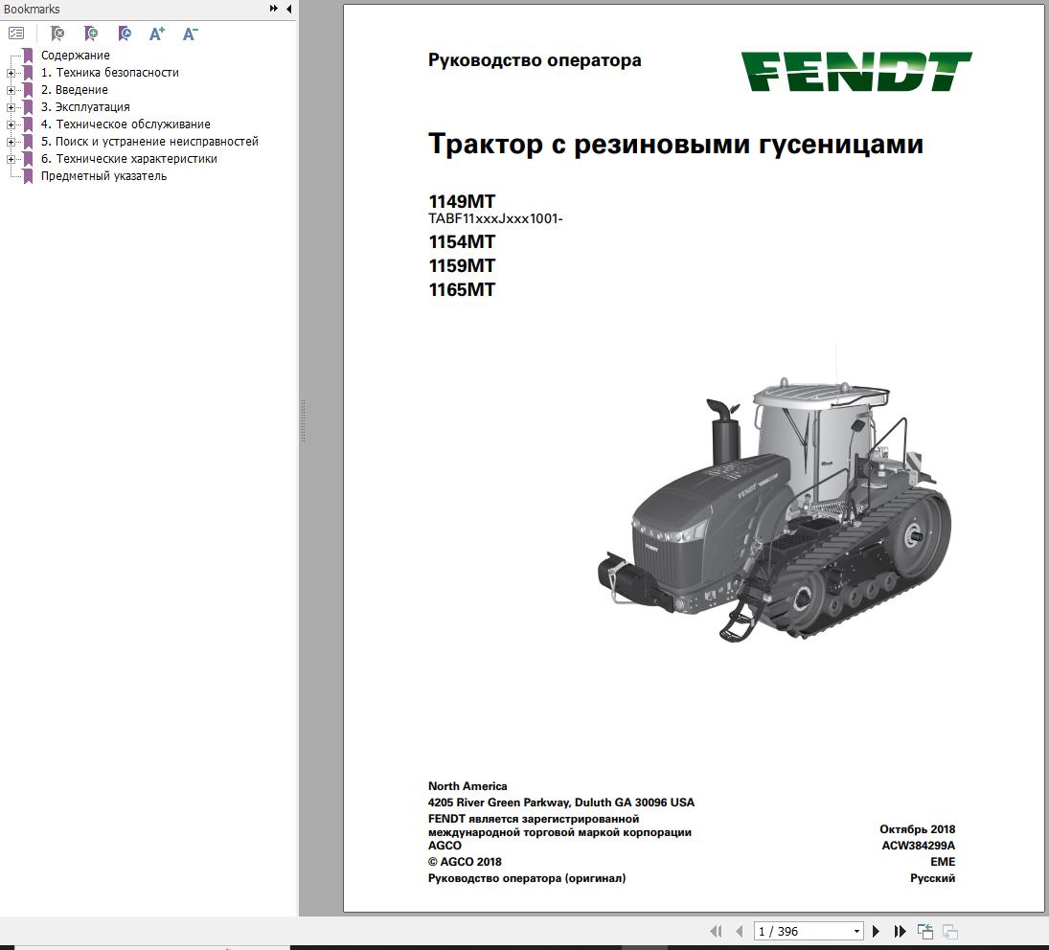The width and height of the screenshot is (1049, 950).
Task: Expand the bookmarks panel with double-arrow icon
Action: (274, 9)
